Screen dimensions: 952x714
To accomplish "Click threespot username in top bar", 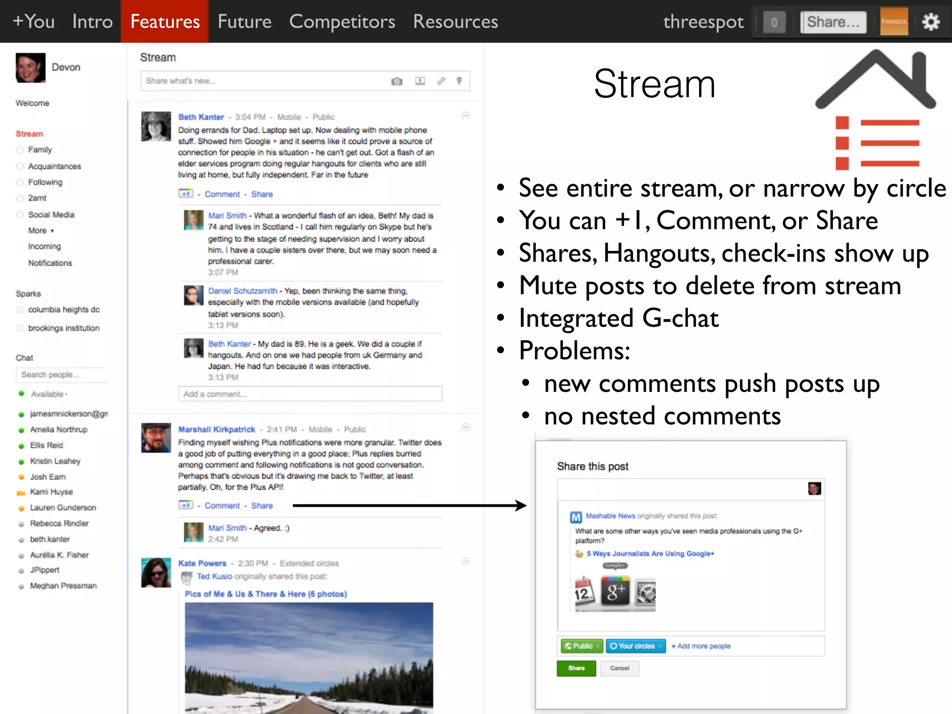I will [703, 22].
